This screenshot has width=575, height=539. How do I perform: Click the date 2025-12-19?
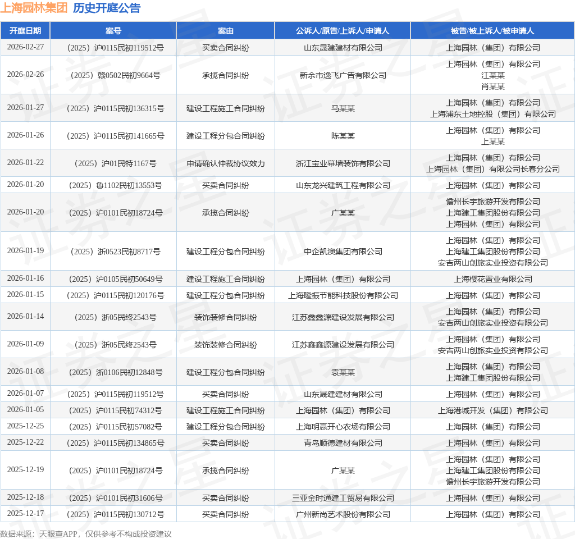click(x=25, y=470)
